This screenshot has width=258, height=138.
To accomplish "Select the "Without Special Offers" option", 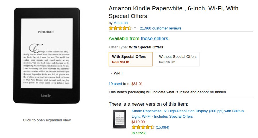I will click(177, 59).
